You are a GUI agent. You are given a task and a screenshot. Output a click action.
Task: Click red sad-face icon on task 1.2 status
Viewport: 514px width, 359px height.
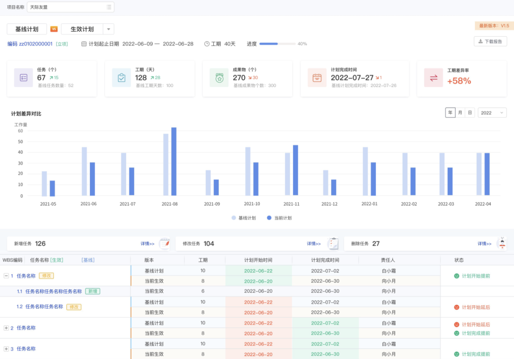pyautogui.click(x=456, y=307)
